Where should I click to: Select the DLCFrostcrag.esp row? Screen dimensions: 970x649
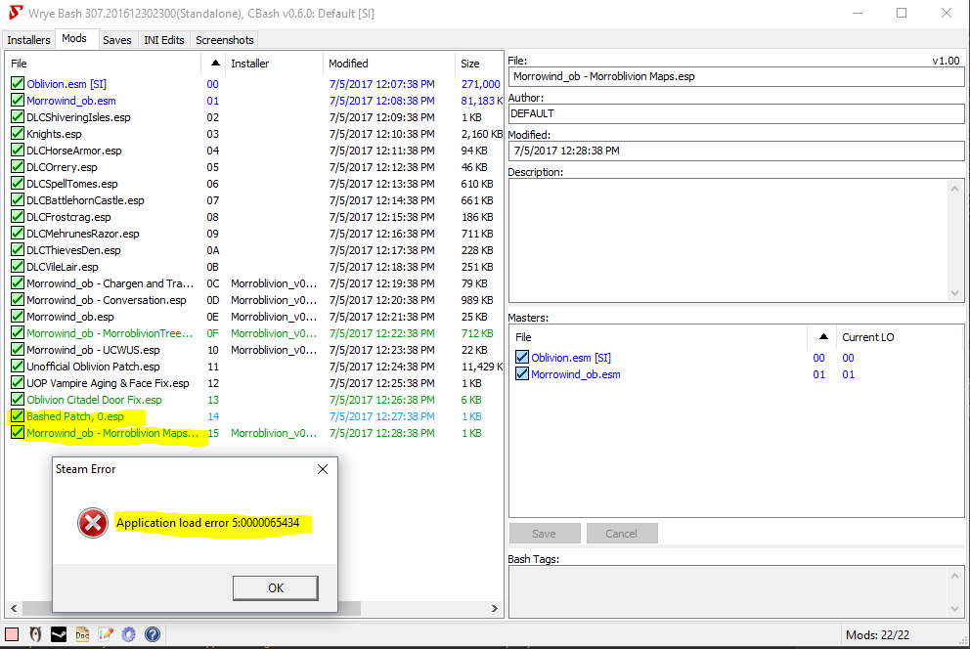click(255, 217)
